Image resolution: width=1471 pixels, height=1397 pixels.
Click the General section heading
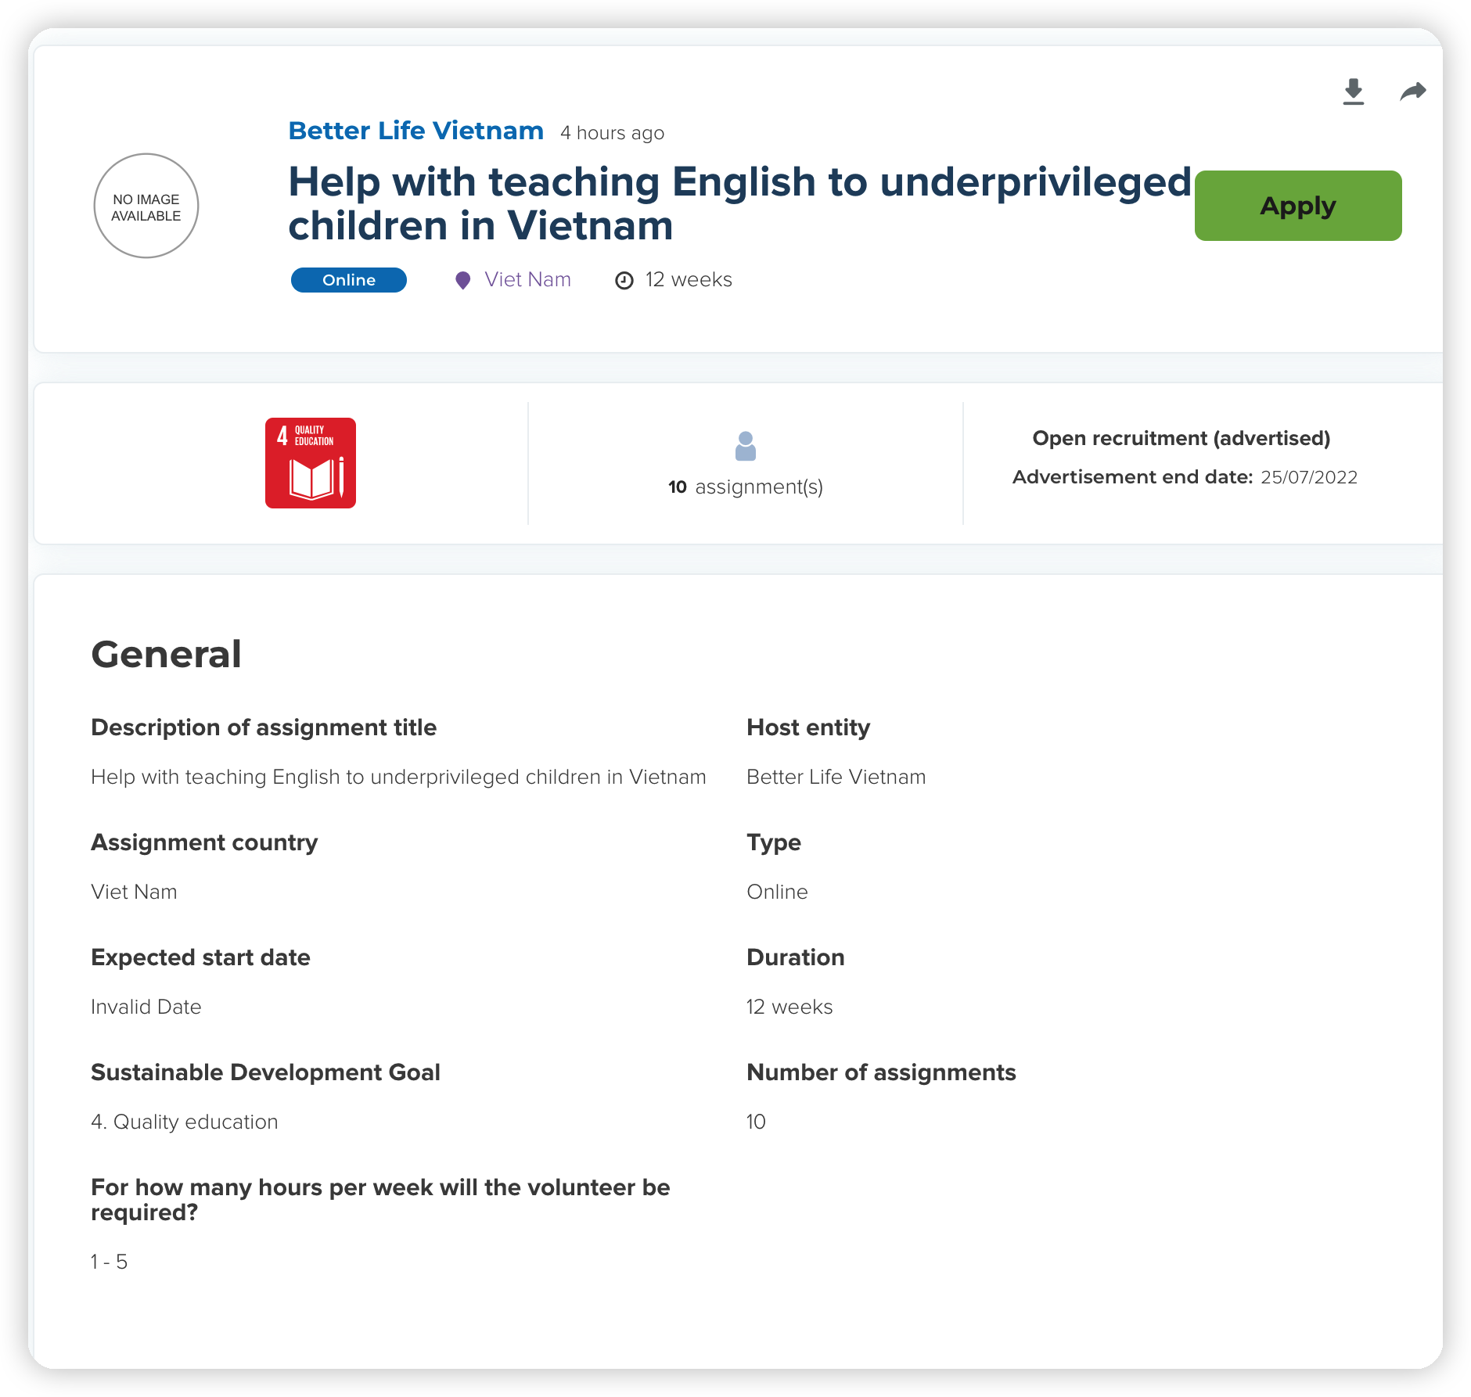point(167,654)
